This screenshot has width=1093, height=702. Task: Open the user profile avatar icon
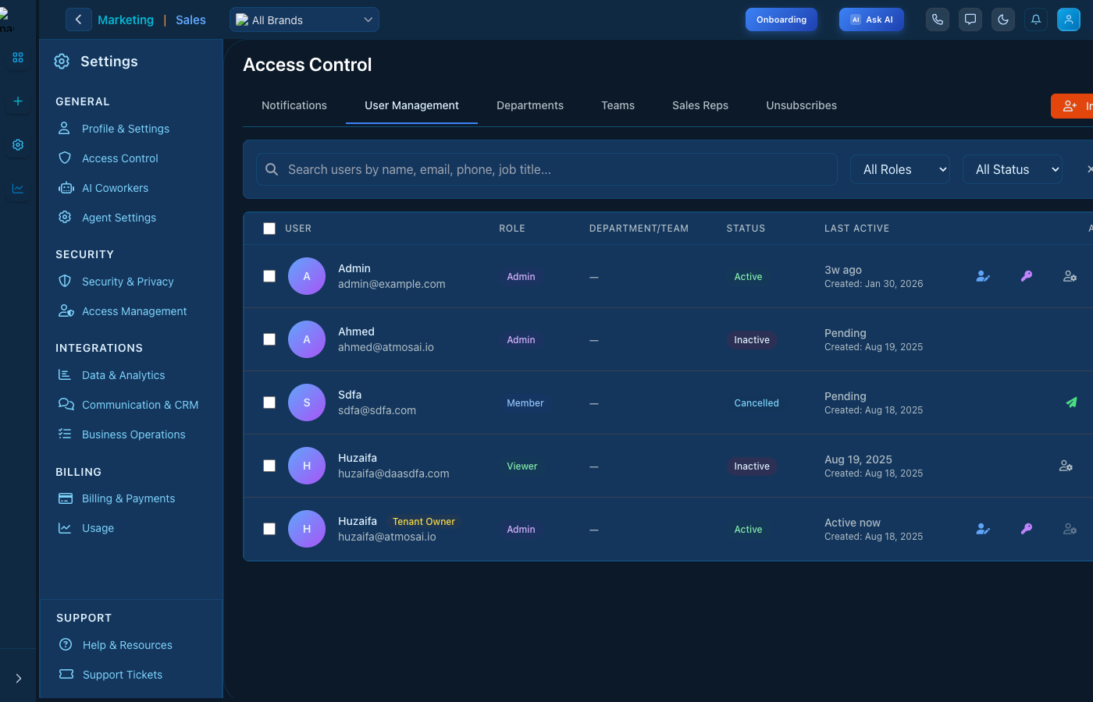(x=1069, y=19)
